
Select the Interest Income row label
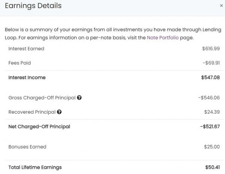click(x=27, y=78)
